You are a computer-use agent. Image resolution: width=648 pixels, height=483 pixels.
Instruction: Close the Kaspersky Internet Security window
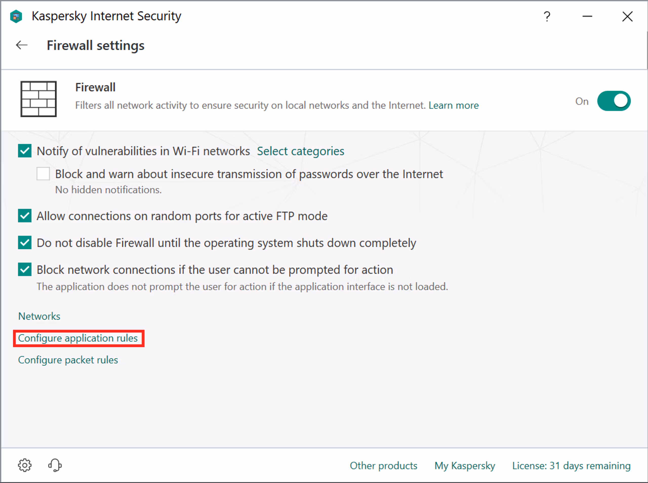pyautogui.click(x=627, y=16)
